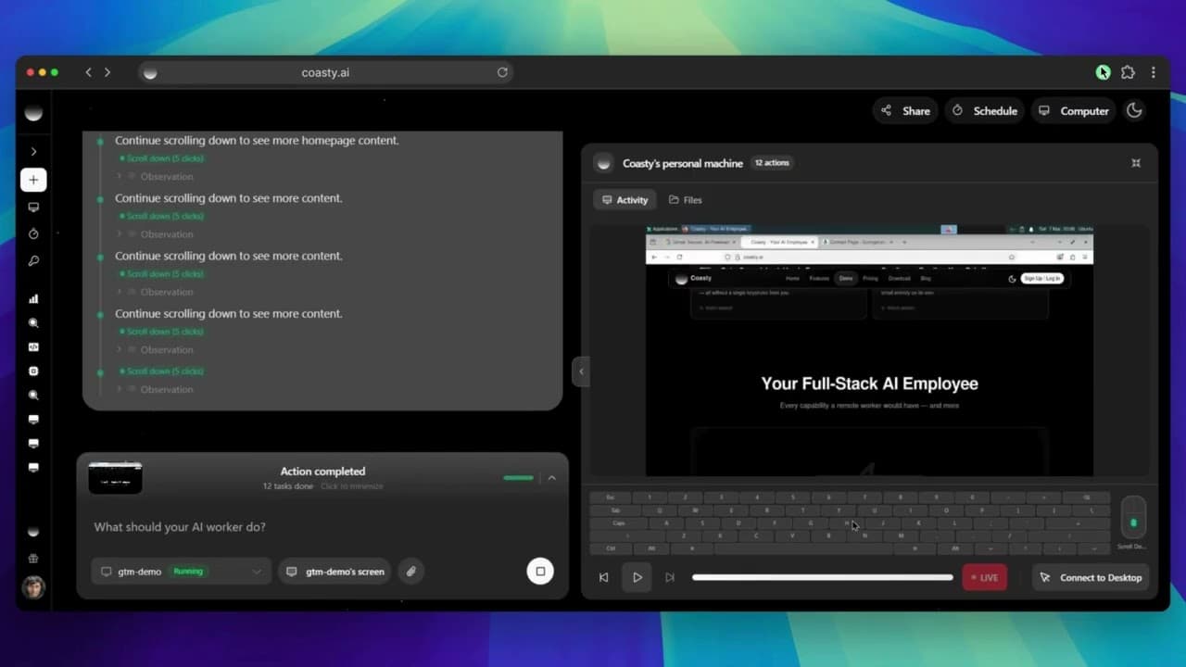1186x667 pixels.
Task: Open the analytics bar chart icon
Action: 33,298
